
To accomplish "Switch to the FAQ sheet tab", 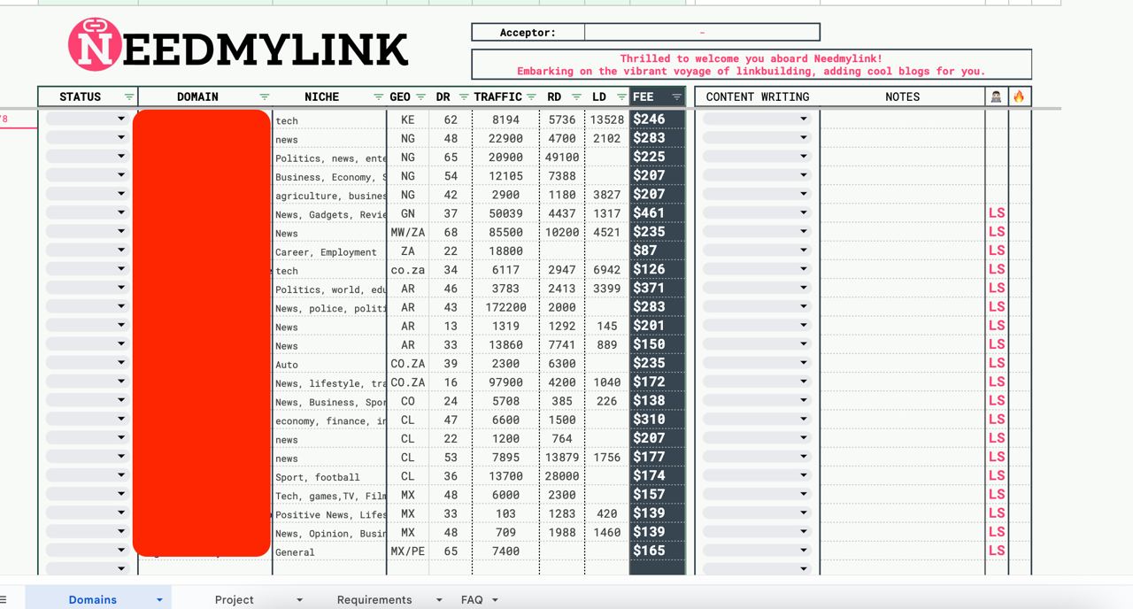I will coord(472,599).
